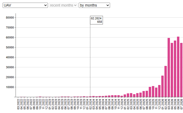
Task: Click the 40000 y-axis label
Action: [10, 57]
